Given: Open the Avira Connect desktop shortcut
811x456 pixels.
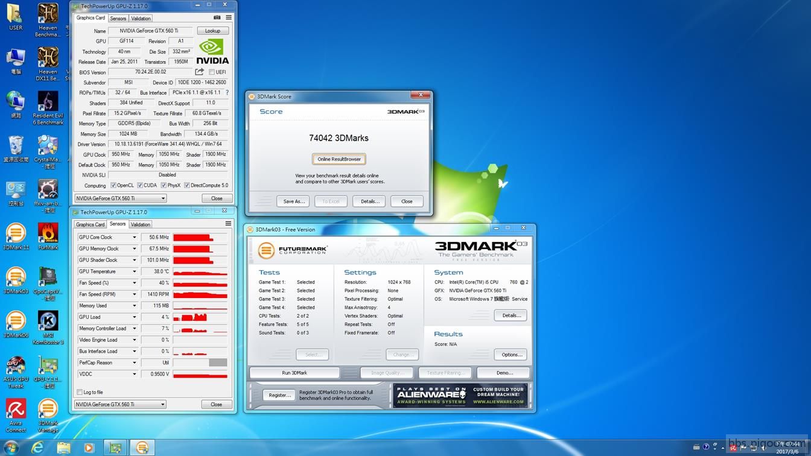Looking at the screenshot, I should 16,416.
